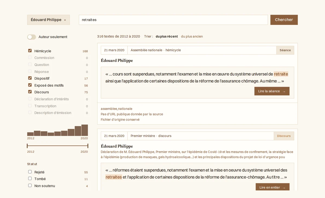Click the Chercher button
Image resolution: width=325 pixels, height=198 pixels.
coord(284,20)
